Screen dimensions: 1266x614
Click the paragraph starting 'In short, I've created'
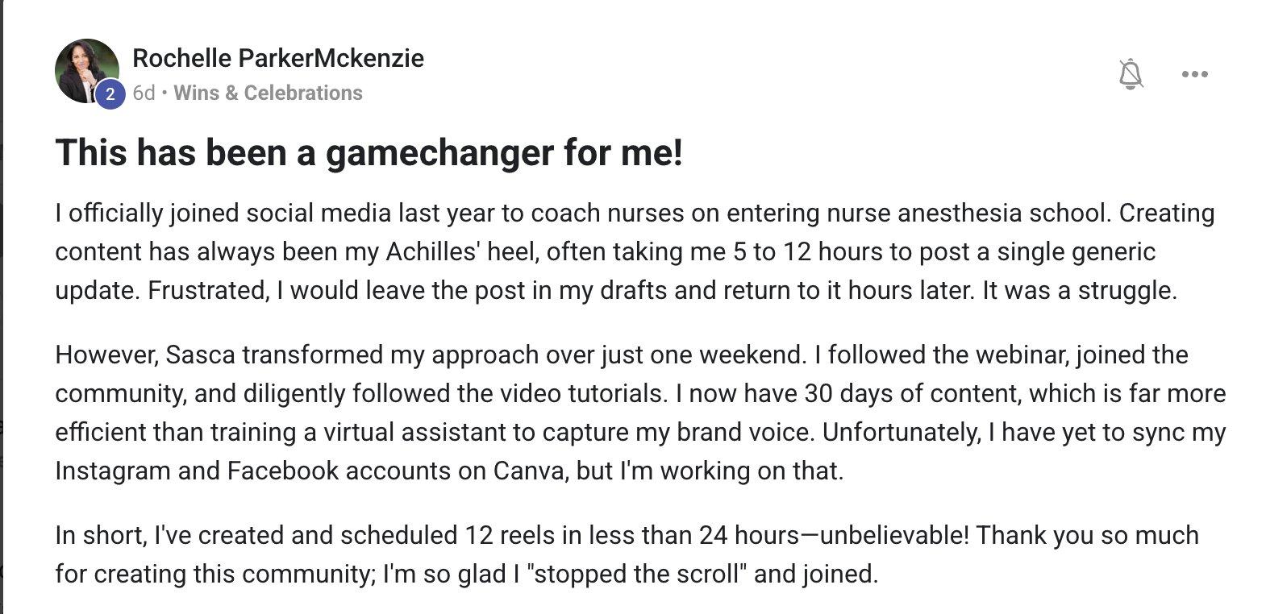tap(627, 554)
